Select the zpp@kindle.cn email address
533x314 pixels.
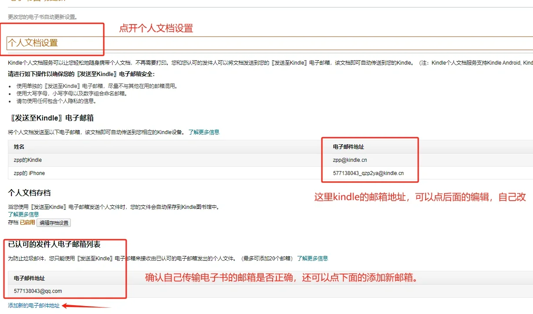coord(350,160)
